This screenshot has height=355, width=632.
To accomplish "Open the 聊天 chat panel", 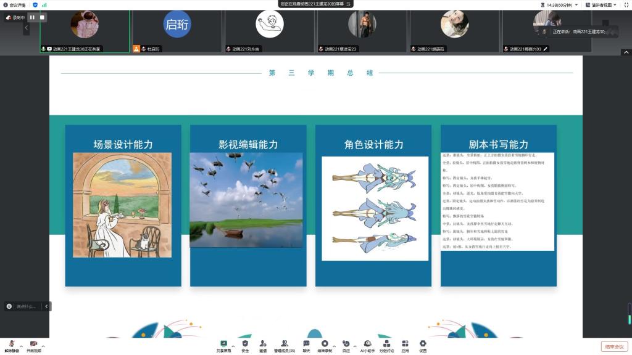I will 306,345.
